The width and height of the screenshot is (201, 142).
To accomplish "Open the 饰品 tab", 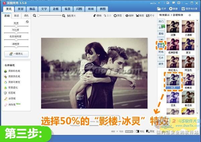I will (32, 9).
